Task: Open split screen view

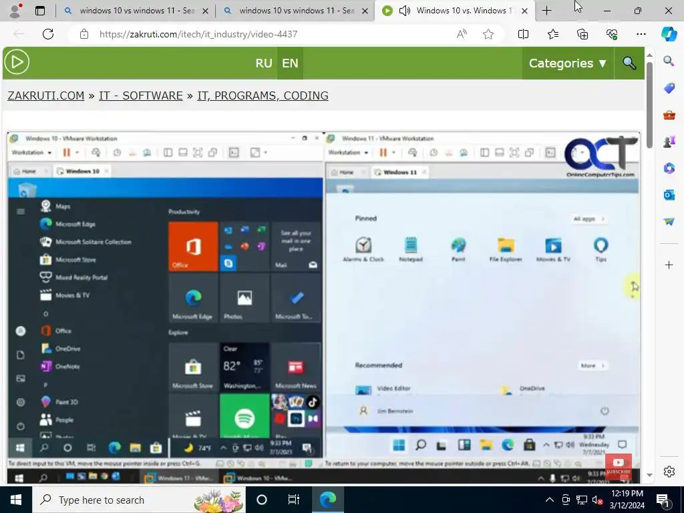Action: 523,34
